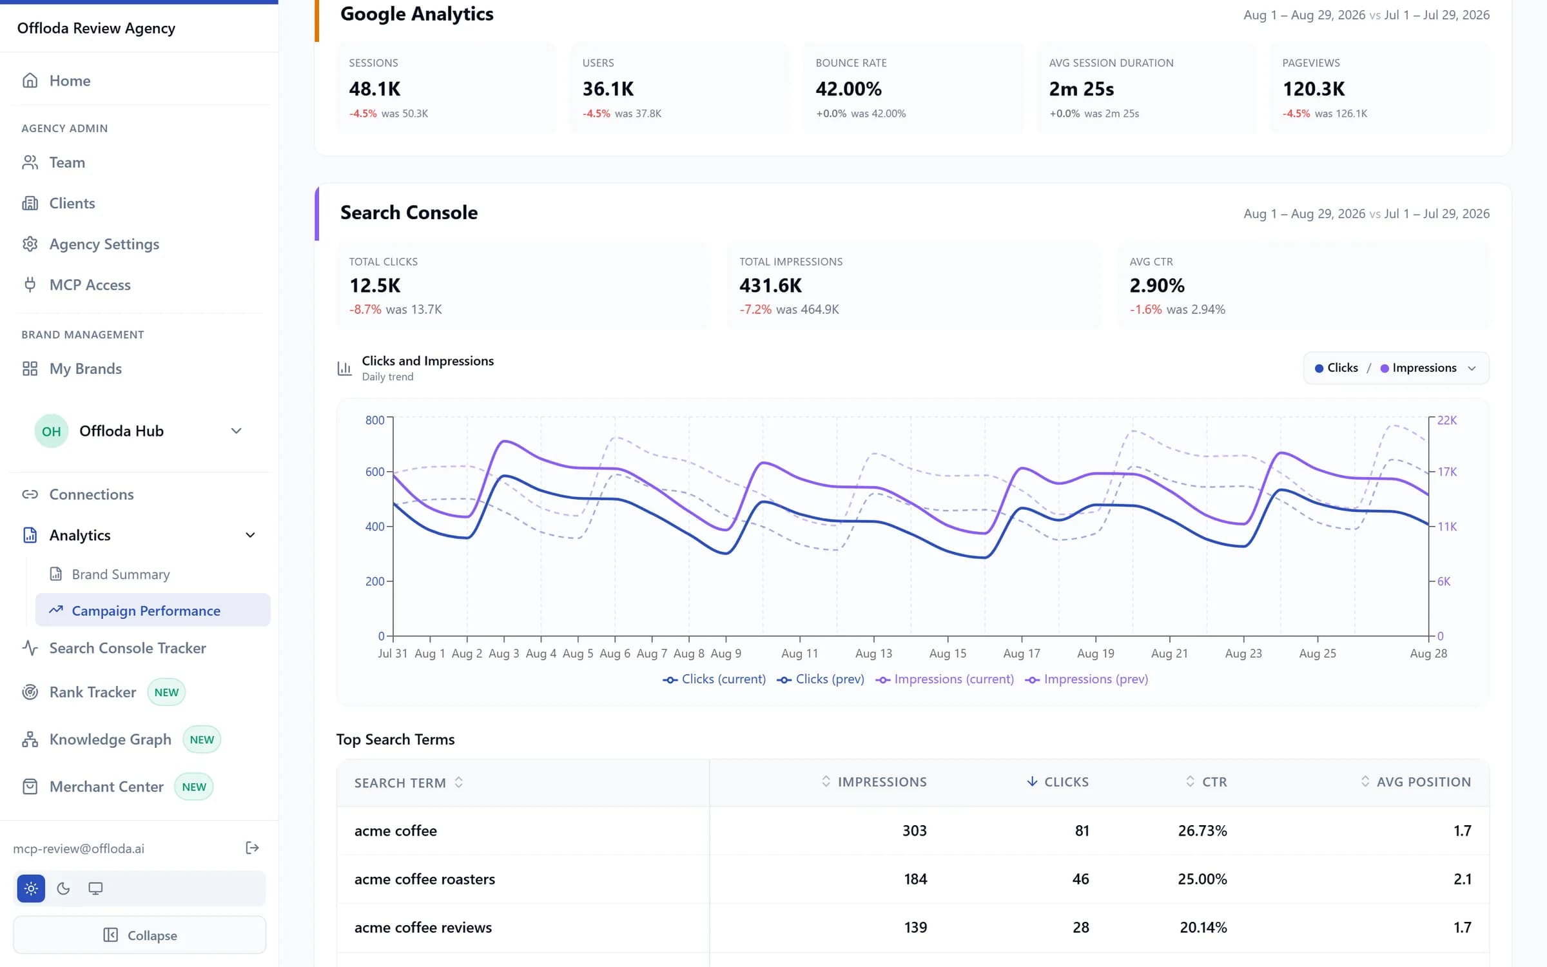Open the Team page

pyautogui.click(x=67, y=162)
